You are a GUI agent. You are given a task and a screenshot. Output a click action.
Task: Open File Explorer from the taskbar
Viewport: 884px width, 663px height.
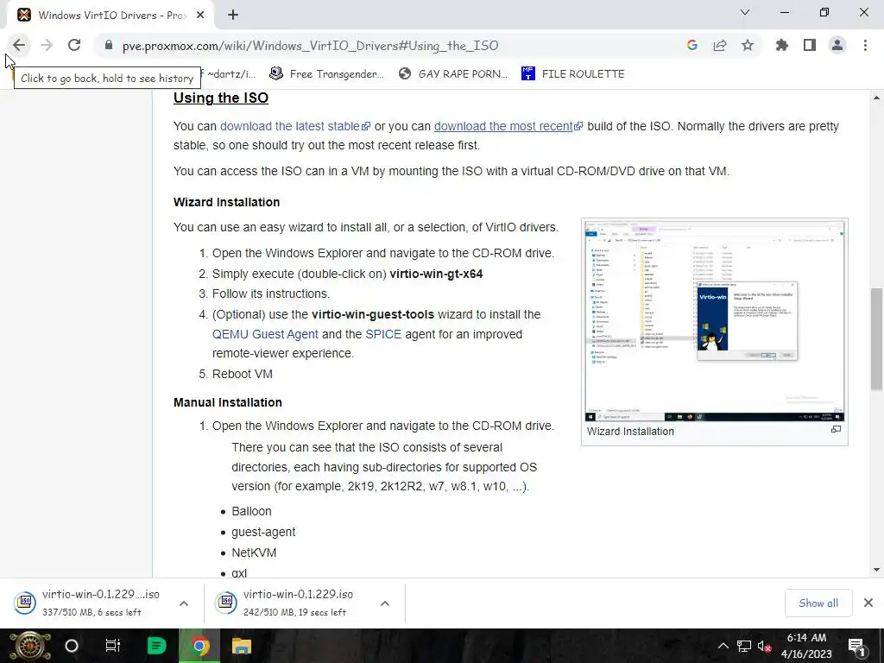[242, 646]
